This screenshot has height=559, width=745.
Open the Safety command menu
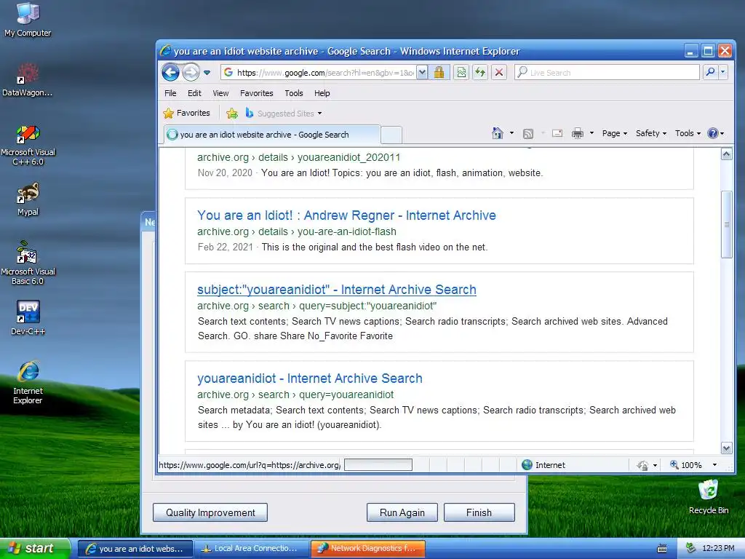651,134
